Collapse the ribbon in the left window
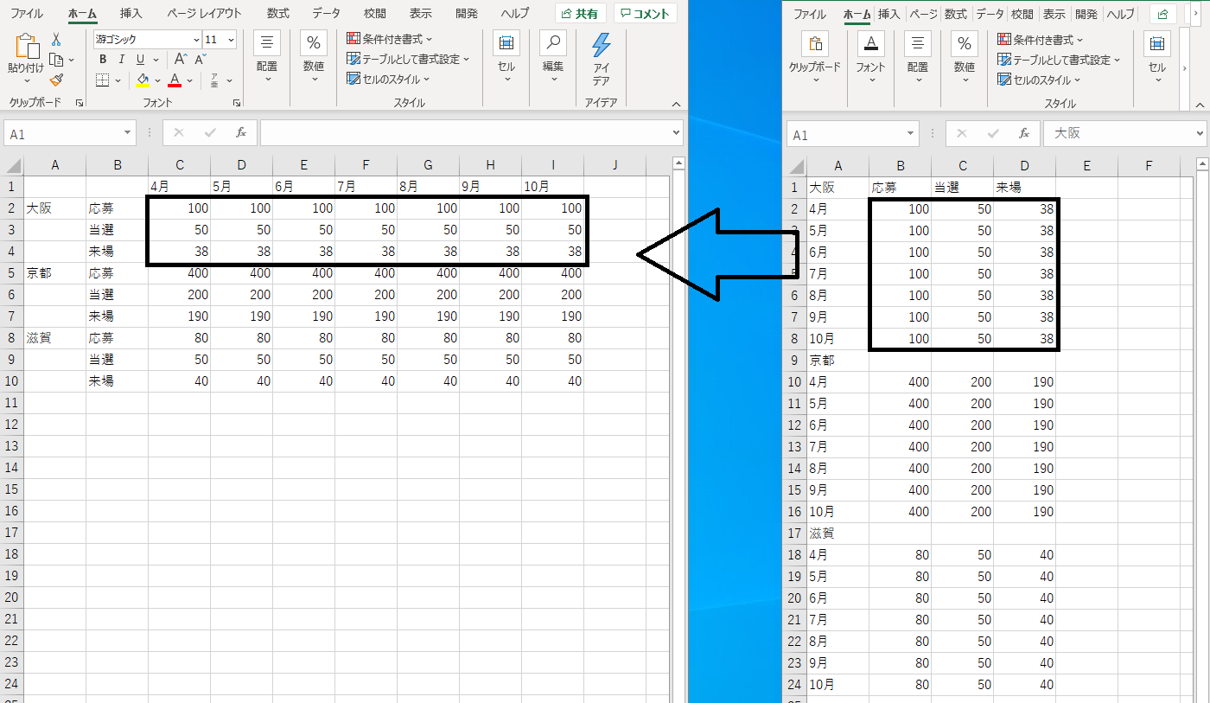The width and height of the screenshot is (1210, 703). coord(677,103)
